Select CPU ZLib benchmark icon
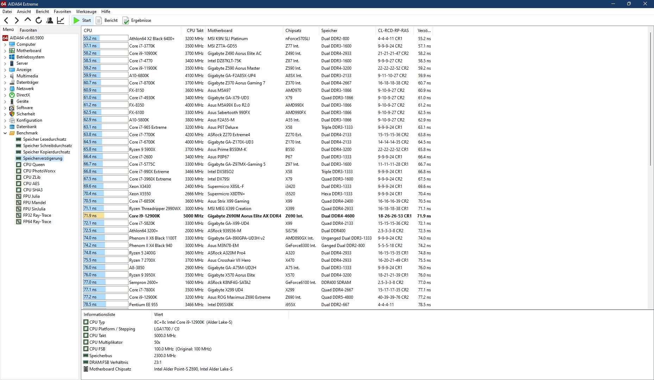The width and height of the screenshot is (654, 380). tap(19, 177)
